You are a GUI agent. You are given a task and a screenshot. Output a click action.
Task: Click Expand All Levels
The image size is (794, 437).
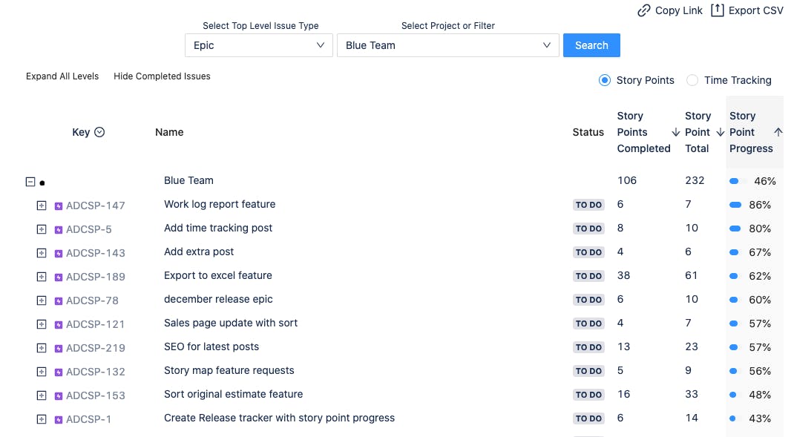pos(62,76)
